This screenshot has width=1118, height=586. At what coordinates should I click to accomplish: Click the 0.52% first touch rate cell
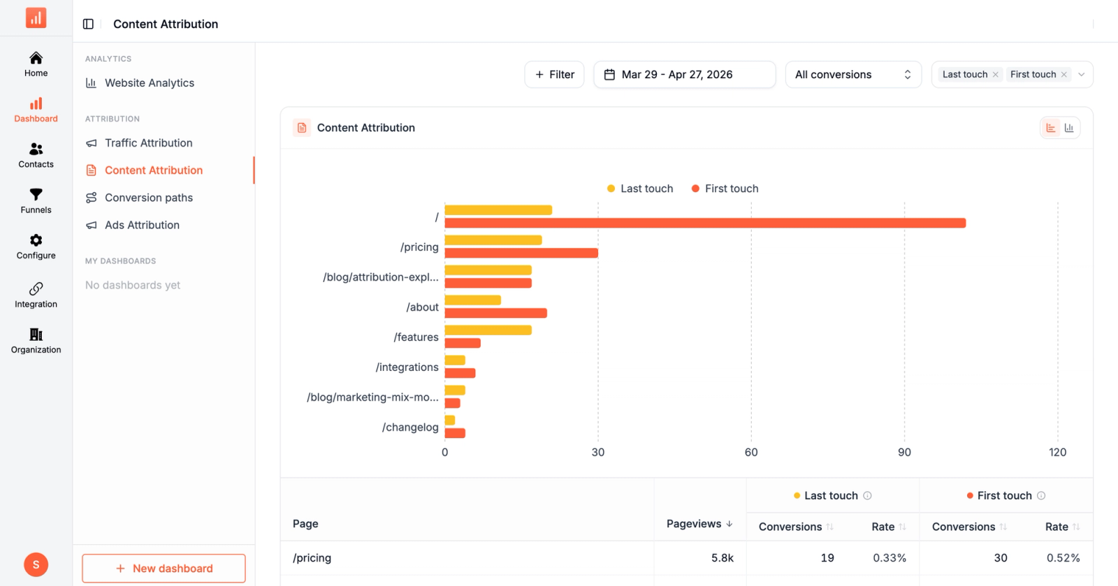tap(1063, 558)
